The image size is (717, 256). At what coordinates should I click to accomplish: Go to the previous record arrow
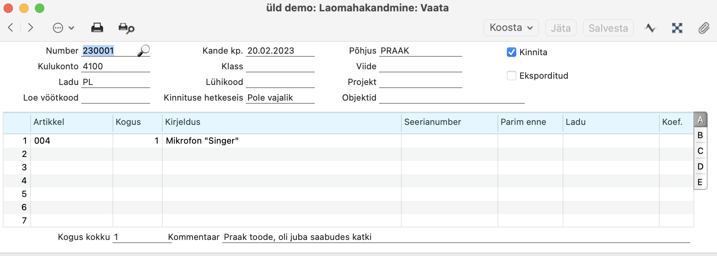point(11,28)
